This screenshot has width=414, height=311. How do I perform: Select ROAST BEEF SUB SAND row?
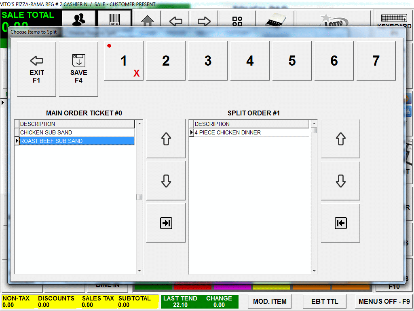pos(77,141)
